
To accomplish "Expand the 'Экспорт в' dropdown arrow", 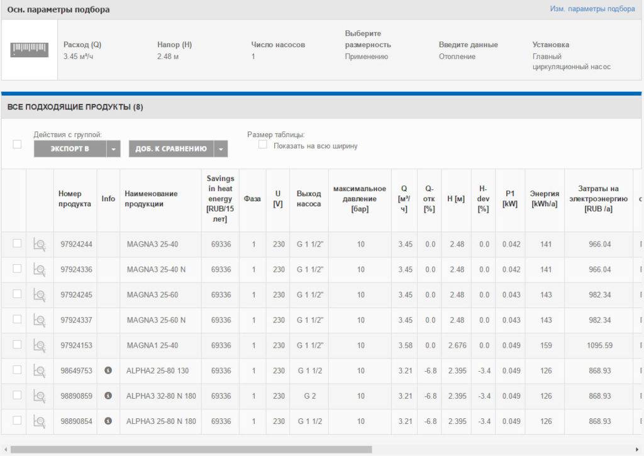I will (x=113, y=149).
